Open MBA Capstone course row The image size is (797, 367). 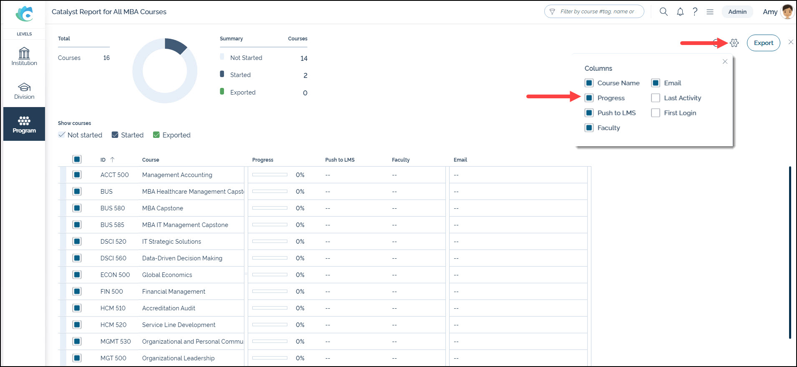163,208
